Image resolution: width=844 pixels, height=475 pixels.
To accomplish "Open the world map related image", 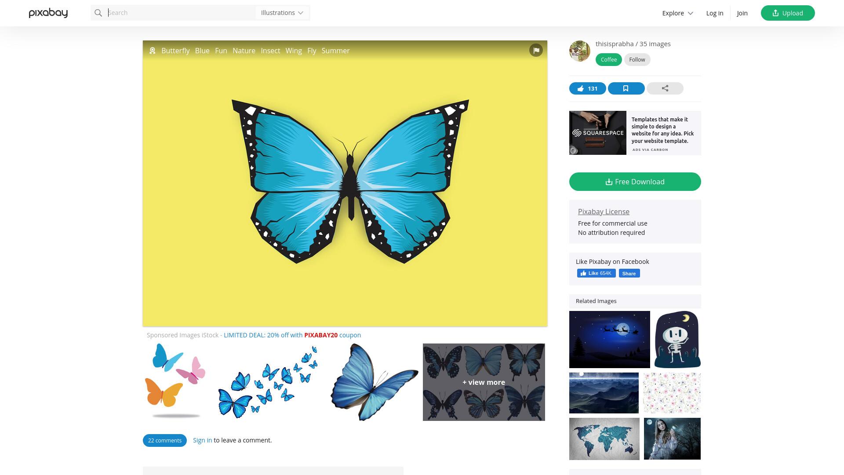I will 604,439.
